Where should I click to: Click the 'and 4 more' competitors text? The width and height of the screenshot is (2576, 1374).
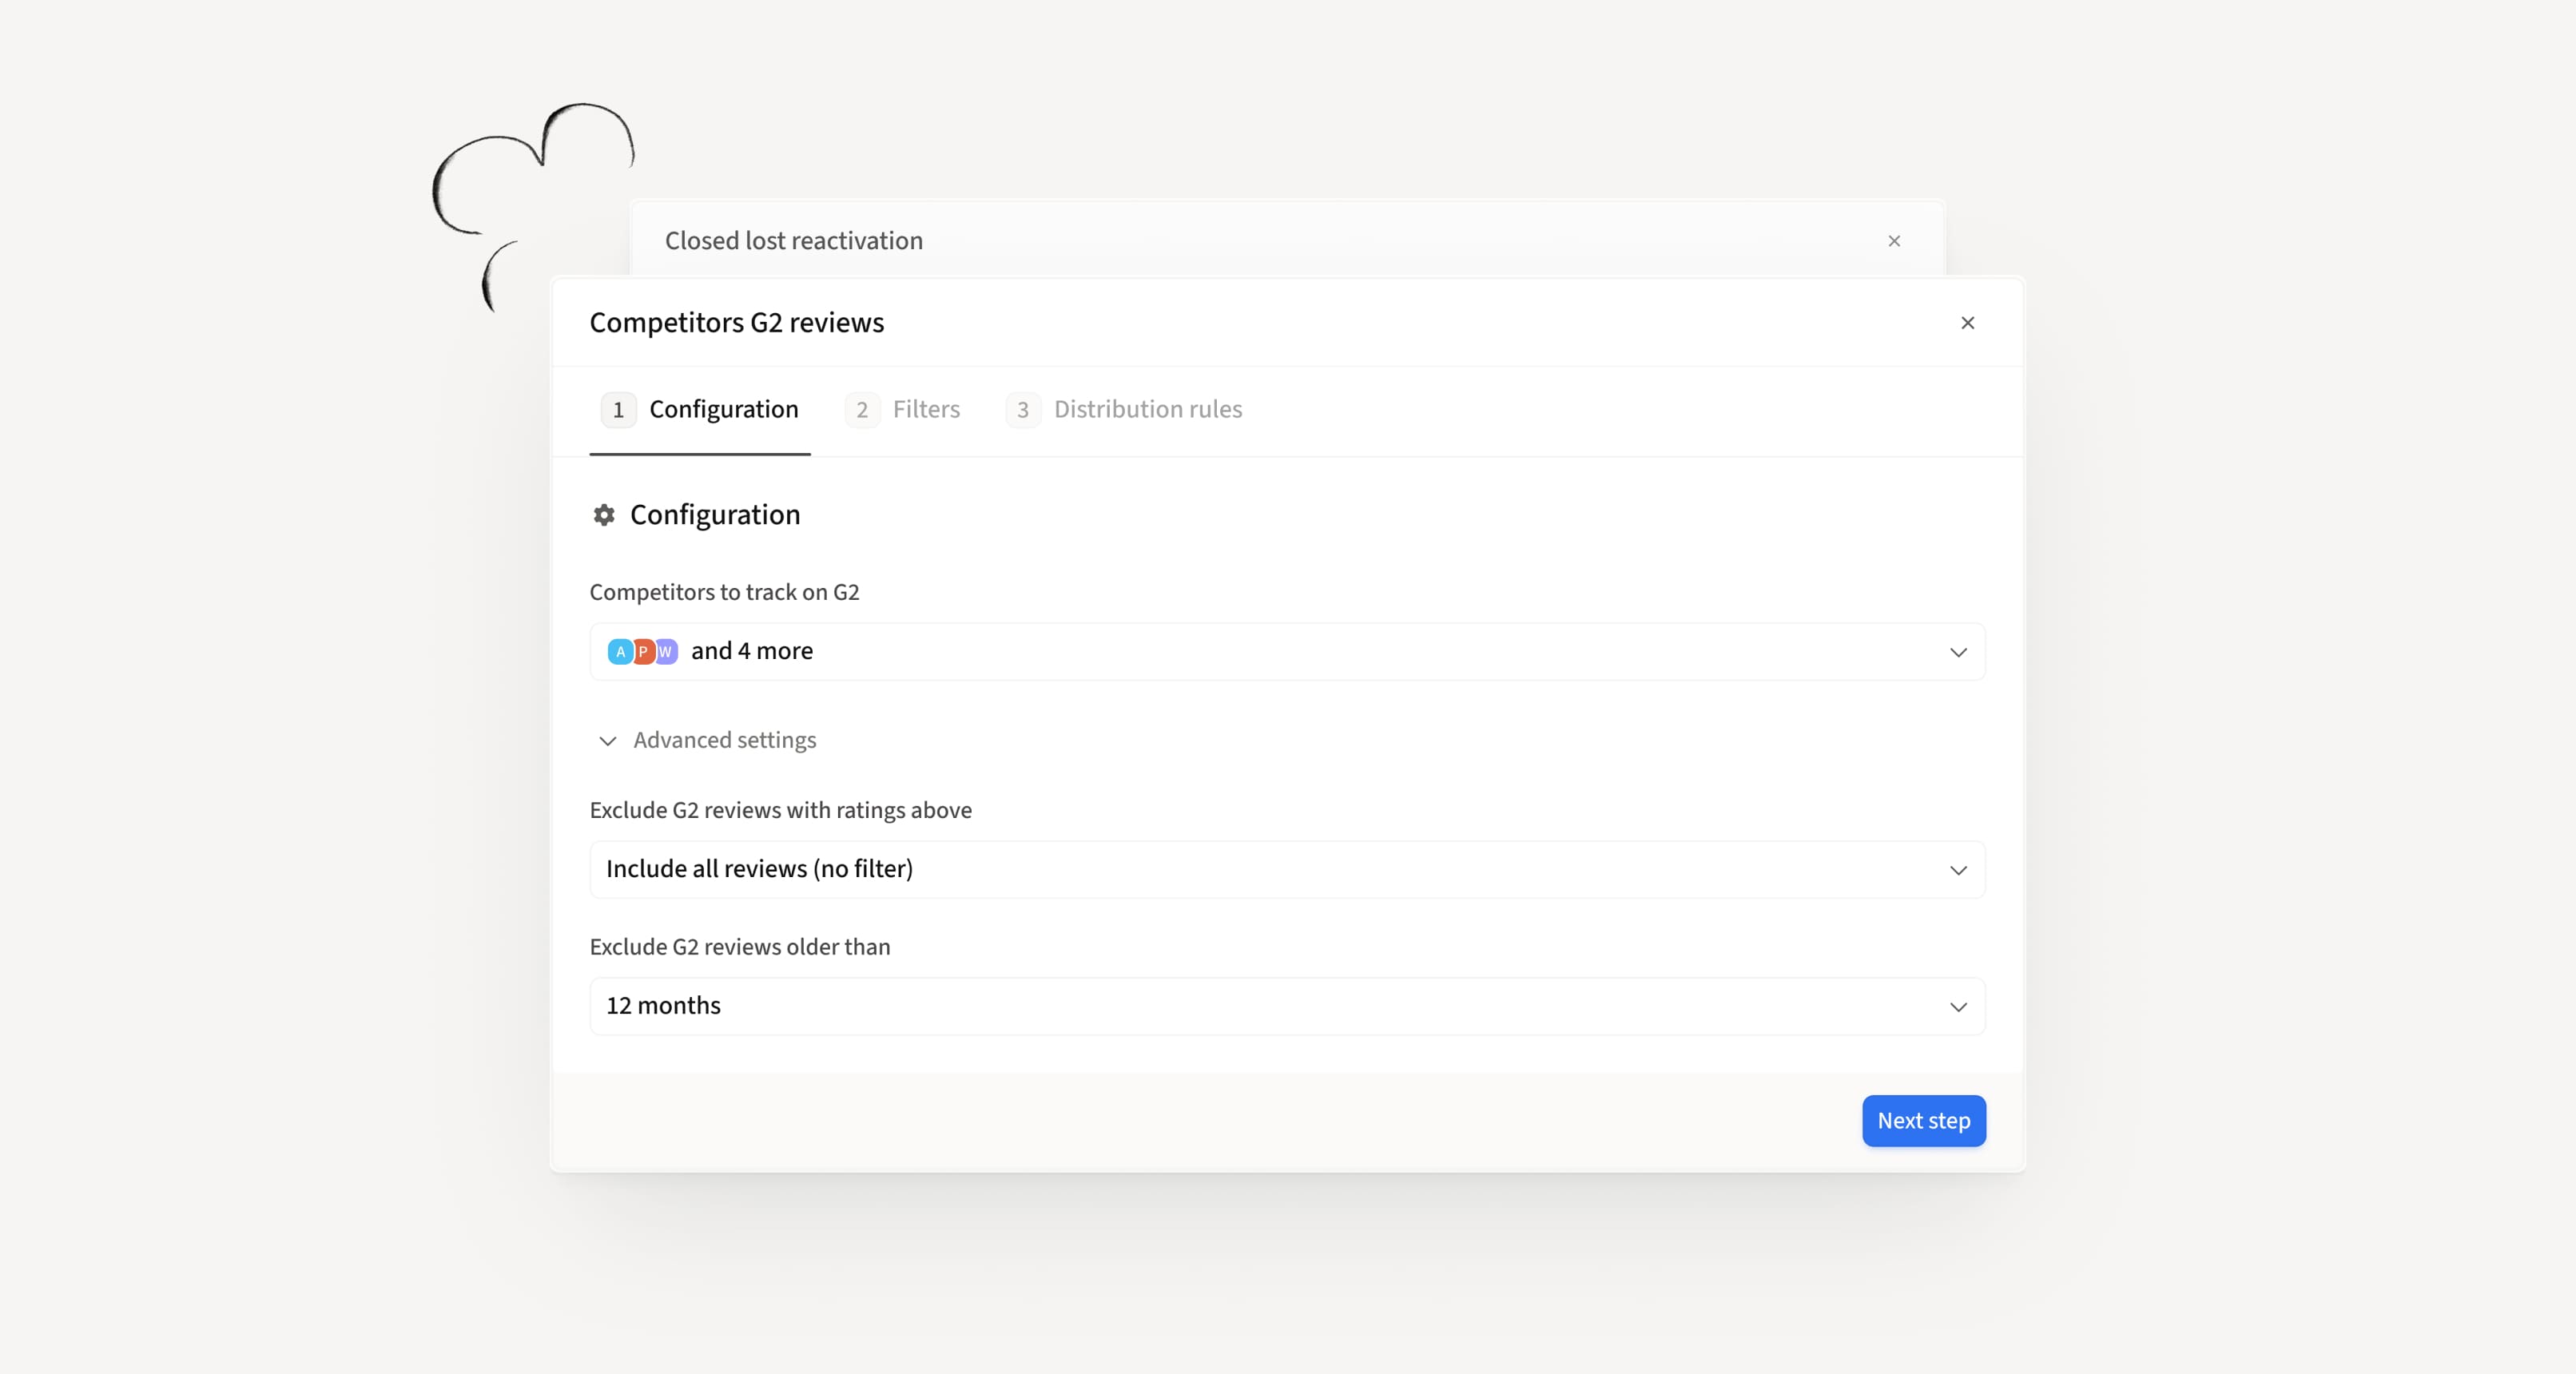[x=751, y=652]
